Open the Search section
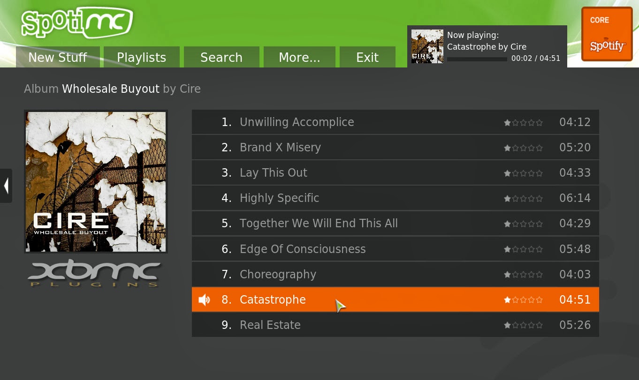 [x=221, y=57]
